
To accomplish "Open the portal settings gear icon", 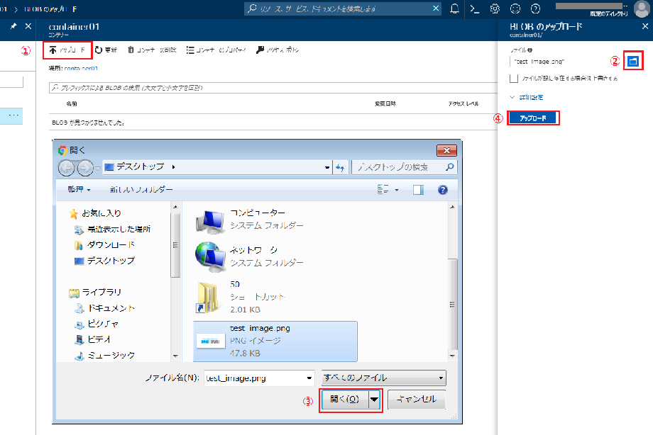I will tap(495, 9).
